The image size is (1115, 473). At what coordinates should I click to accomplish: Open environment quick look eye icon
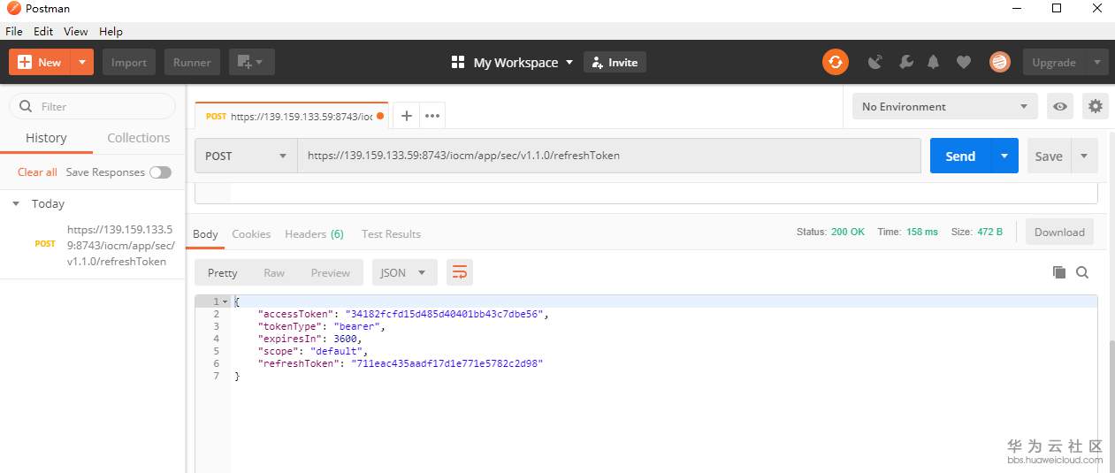(1060, 106)
